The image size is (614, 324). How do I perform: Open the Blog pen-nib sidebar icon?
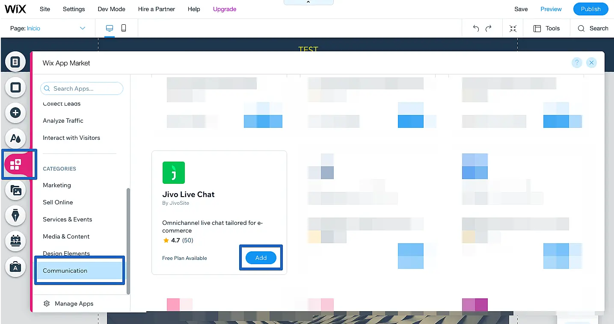[x=15, y=216]
